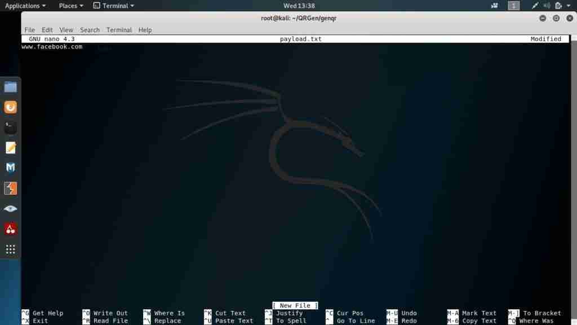The height and width of the screenshot is (325, 577).
Task: Click the Go To Line shortcut label
Action: click(356, 320)
